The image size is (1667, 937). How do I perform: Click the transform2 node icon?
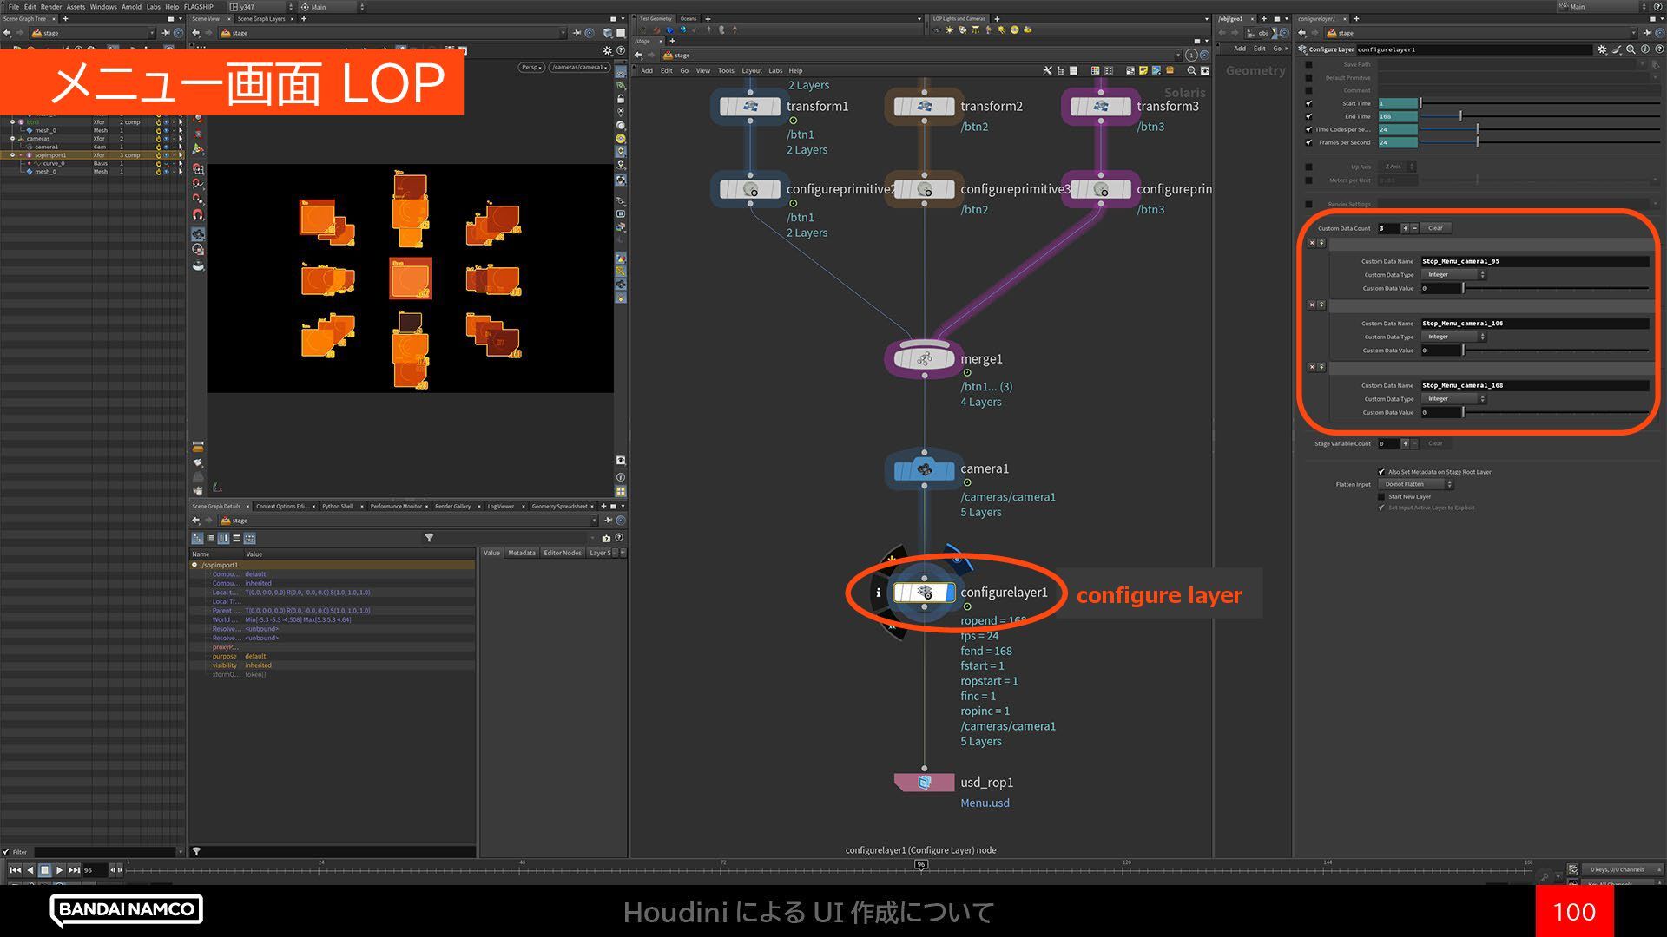(x=924, y=107)
